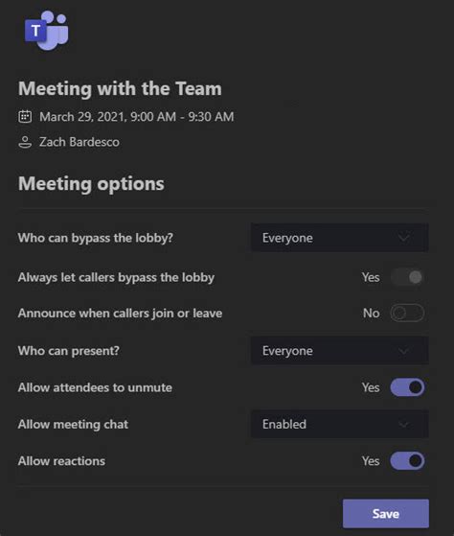454x536 pixels.
Task: Click the Microsoft Teams logo
Action: coord(47,30)
